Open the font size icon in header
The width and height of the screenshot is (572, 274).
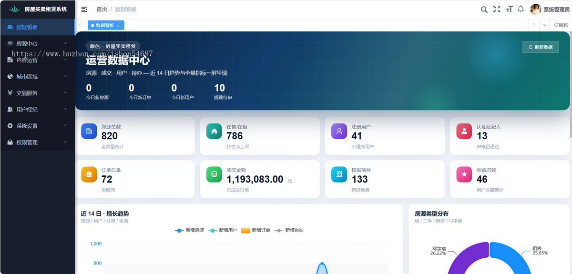coord(509,10)
